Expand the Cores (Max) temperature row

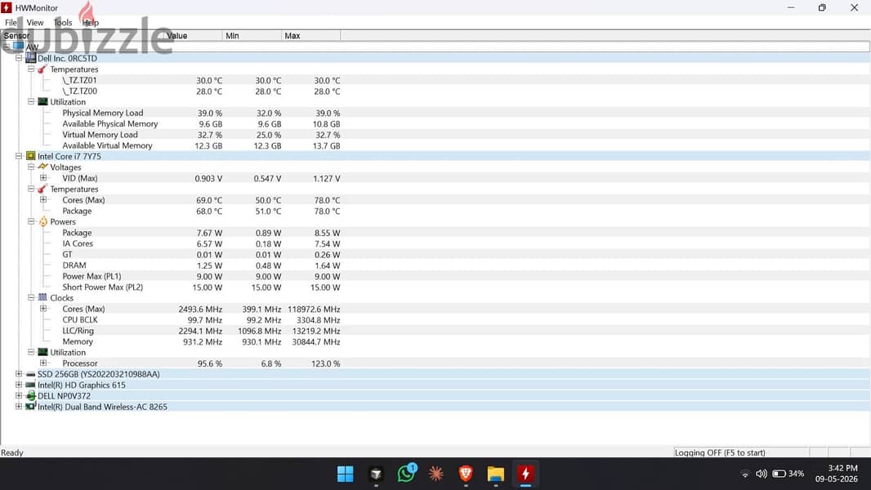[43, 199]
